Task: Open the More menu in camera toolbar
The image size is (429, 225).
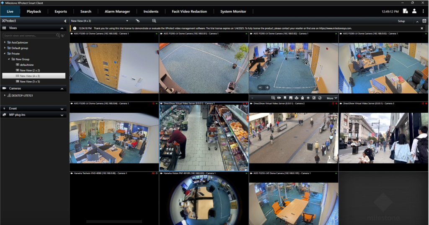Action: (x=332, y=98)
